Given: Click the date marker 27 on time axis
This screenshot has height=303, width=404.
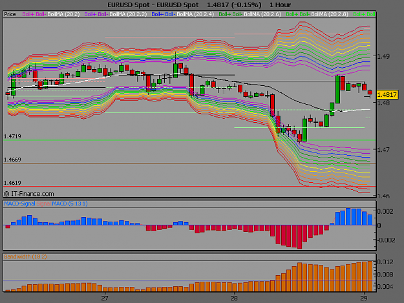Looking at the screenshot, I should [104, 298].
